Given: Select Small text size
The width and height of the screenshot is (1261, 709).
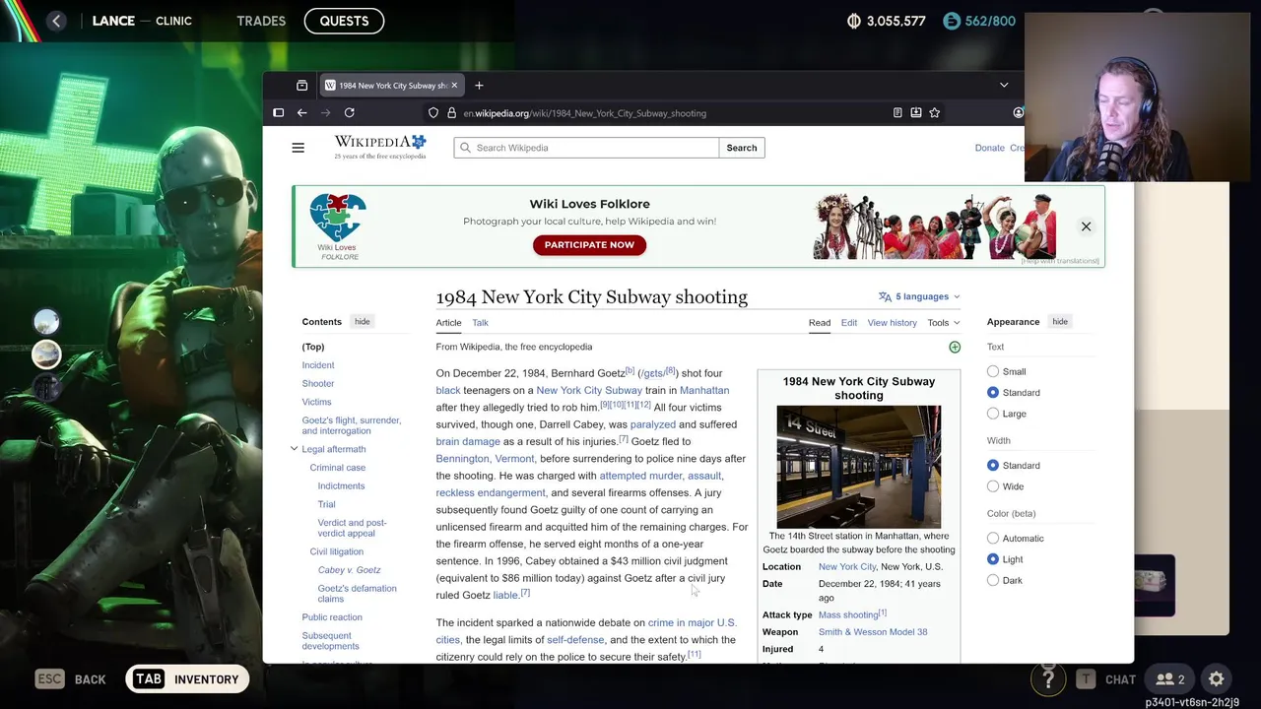Looking at the screenshot, I should [x=993, y=372].
